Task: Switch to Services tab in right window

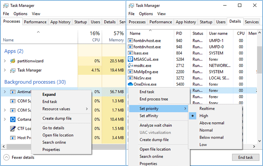Action: pyautogui.click(x=252, y=22)
